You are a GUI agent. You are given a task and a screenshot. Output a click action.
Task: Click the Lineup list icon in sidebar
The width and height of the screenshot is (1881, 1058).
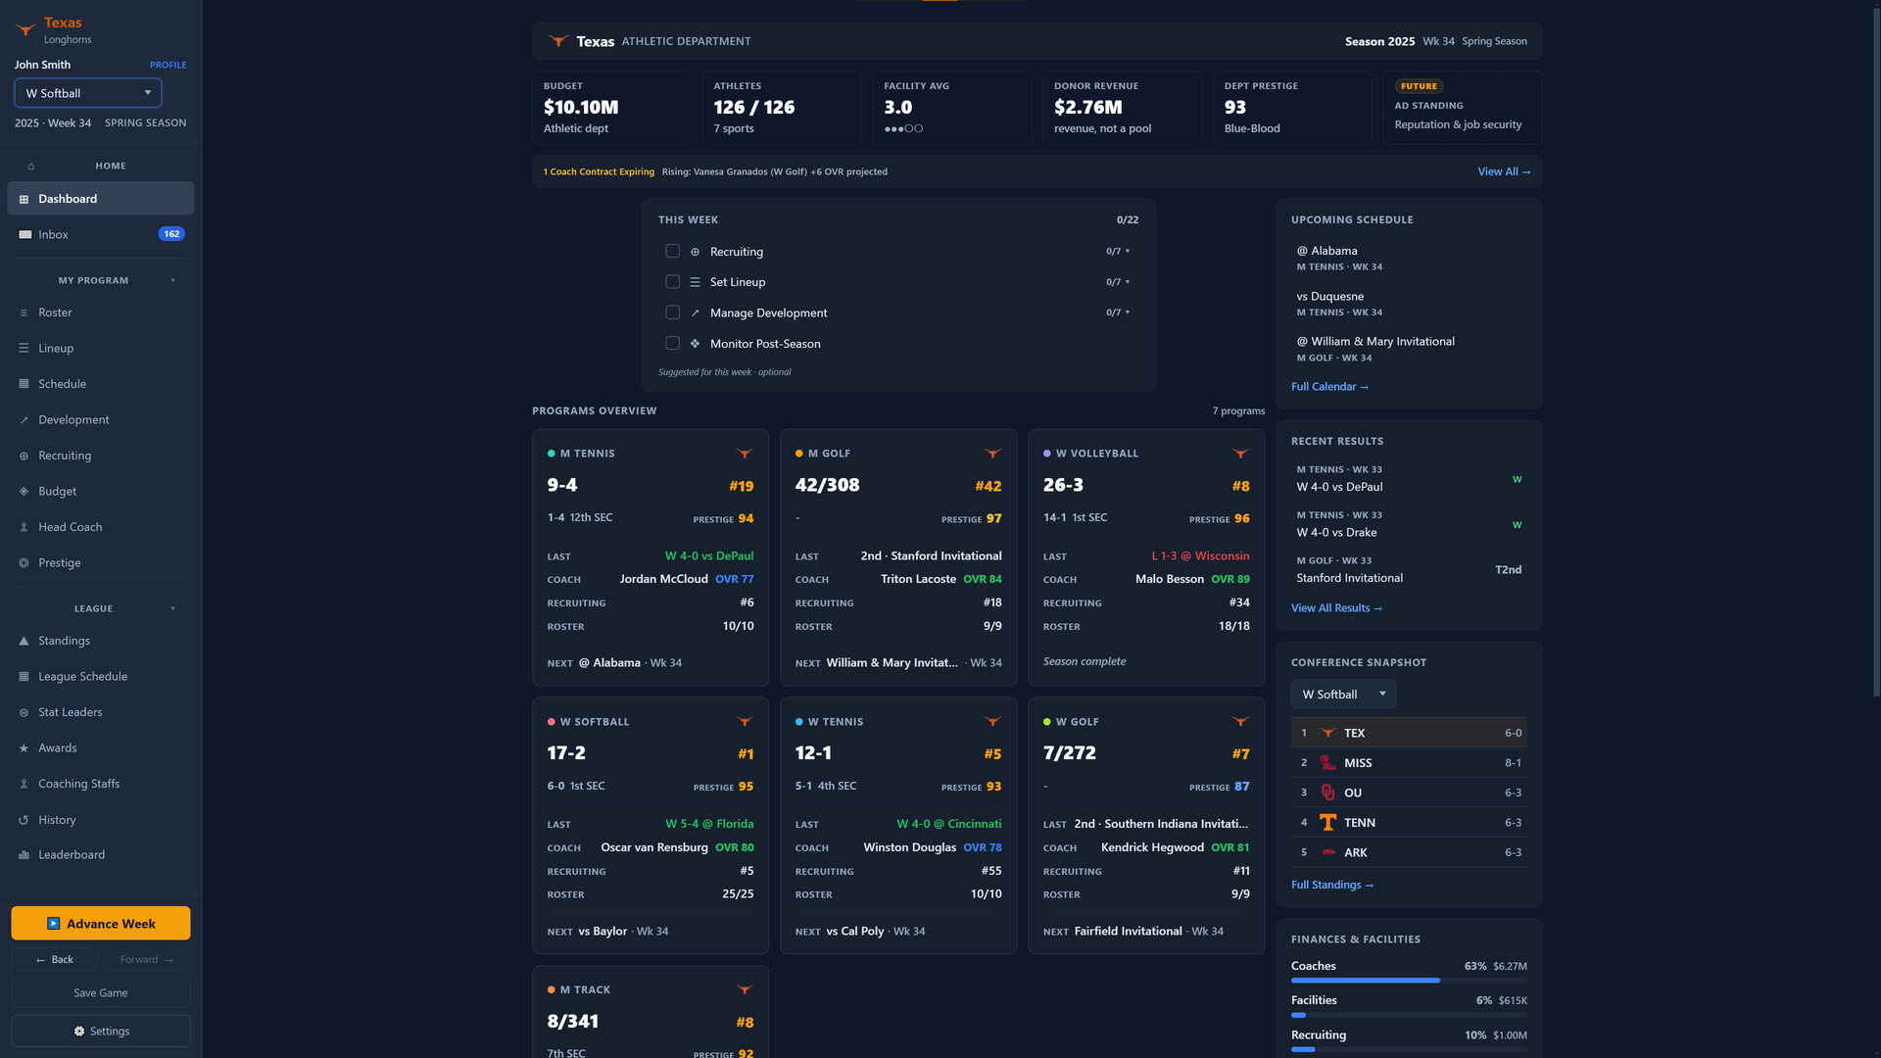[24, 348]
